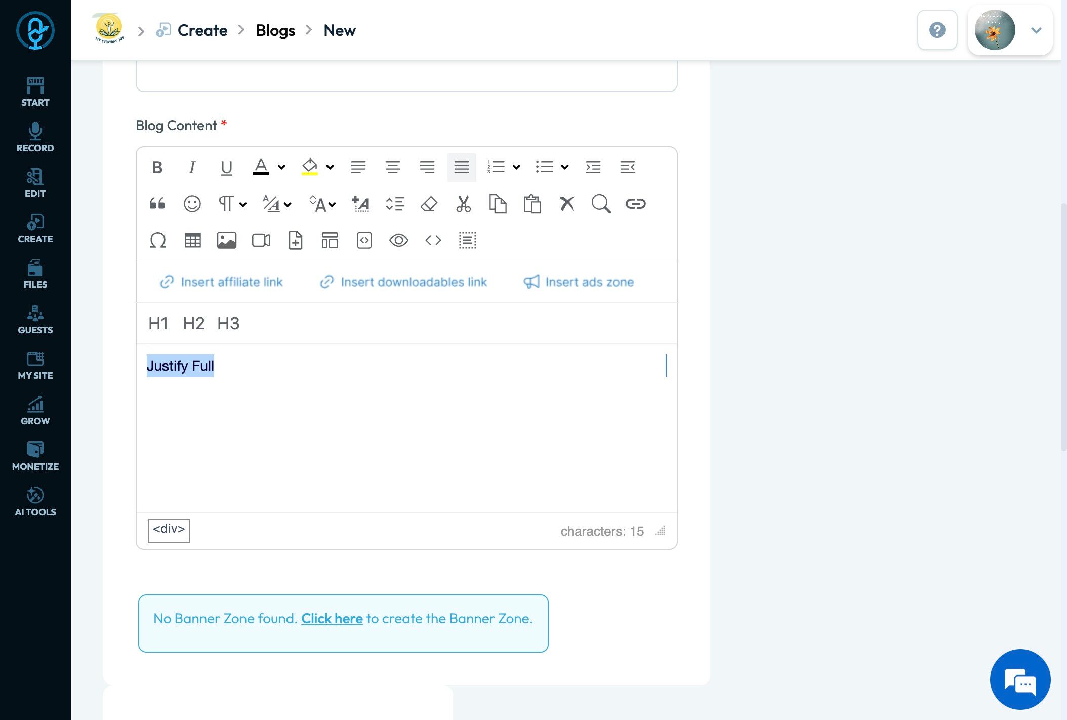The image size is (1067, 720).
Task: Expand the user profile menu chevron
Action: click(x=1036, y=30)
